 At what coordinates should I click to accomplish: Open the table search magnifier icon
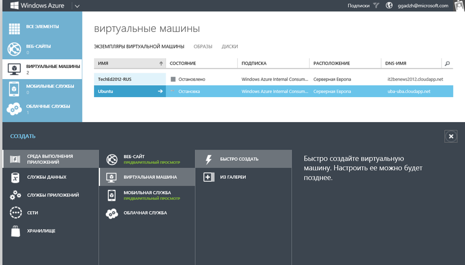coord(447,63)
